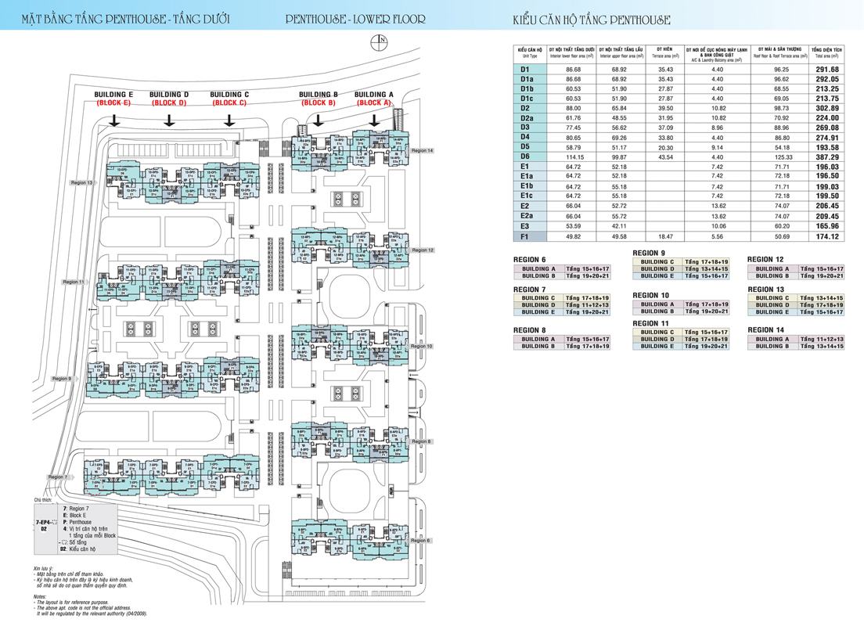
Task: Click the REGION 14 heading in legend
Action: (765, 330)
